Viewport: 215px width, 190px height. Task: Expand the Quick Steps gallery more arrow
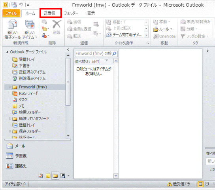[x=146, y=35]
